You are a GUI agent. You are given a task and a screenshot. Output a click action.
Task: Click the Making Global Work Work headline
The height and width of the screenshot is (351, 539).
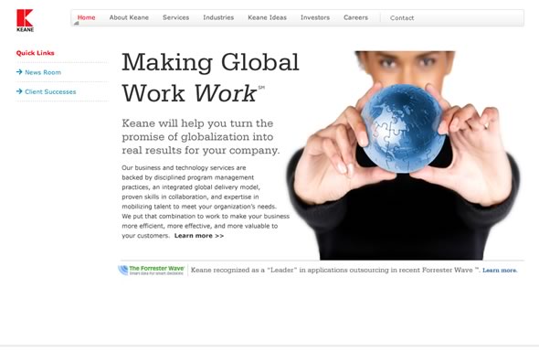[210, 78]
